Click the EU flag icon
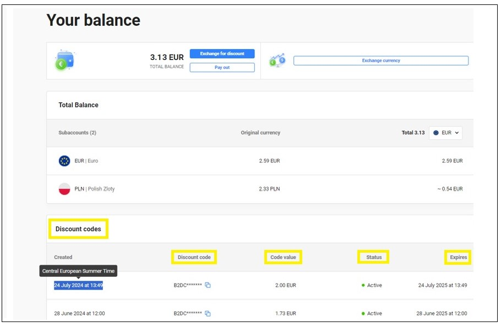 (x=64, y=161)
